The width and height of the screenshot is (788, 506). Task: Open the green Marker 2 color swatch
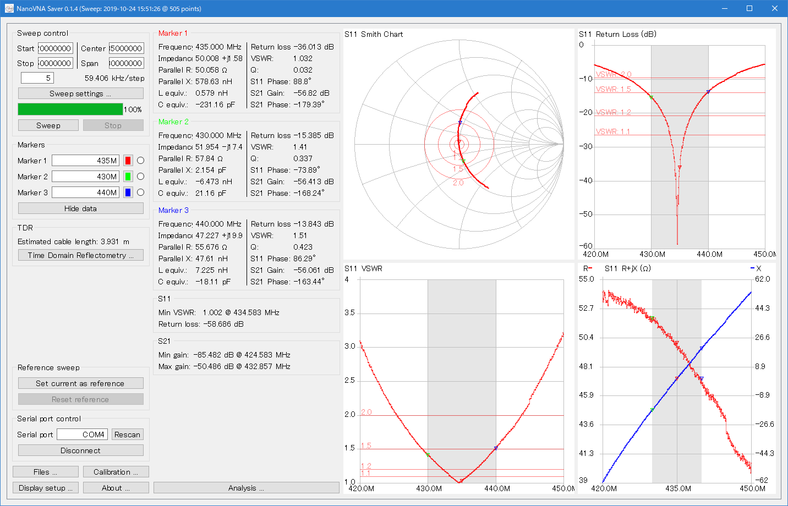pos(128,177)
